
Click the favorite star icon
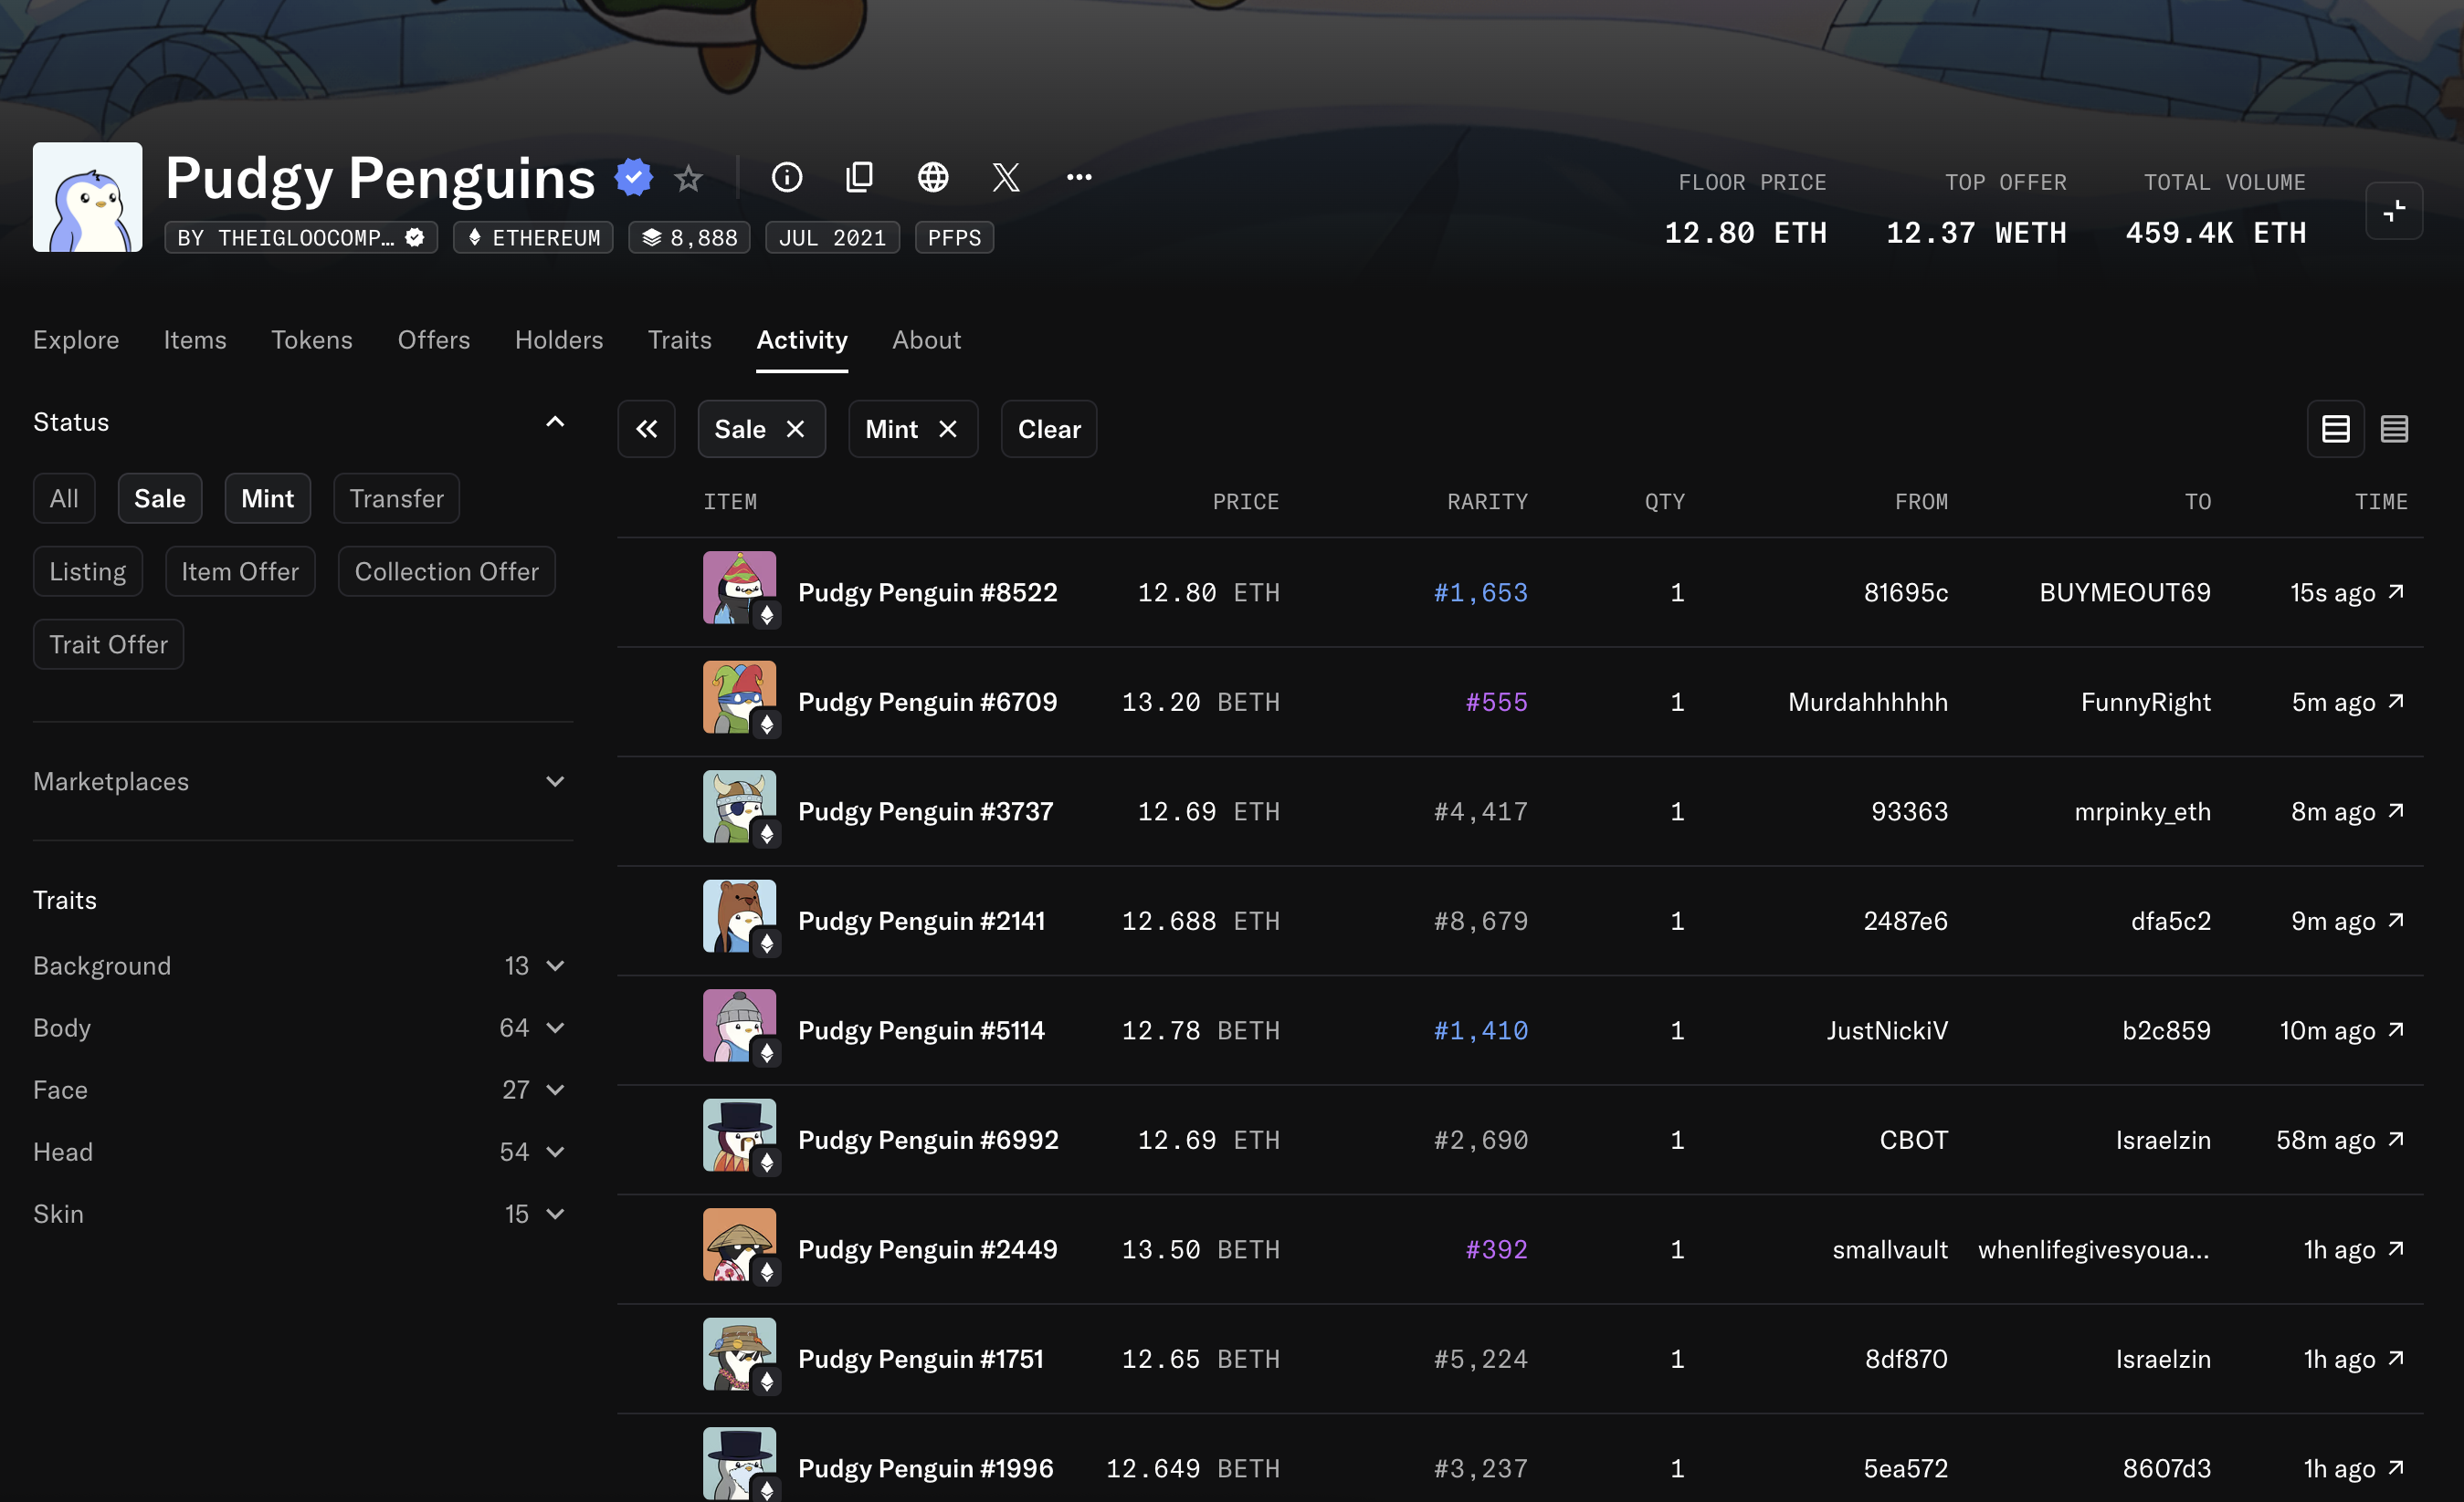(x=688, y=179)
